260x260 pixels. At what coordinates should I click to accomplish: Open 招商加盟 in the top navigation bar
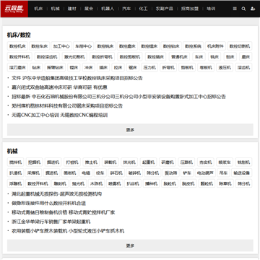click(x=190, y=9)
